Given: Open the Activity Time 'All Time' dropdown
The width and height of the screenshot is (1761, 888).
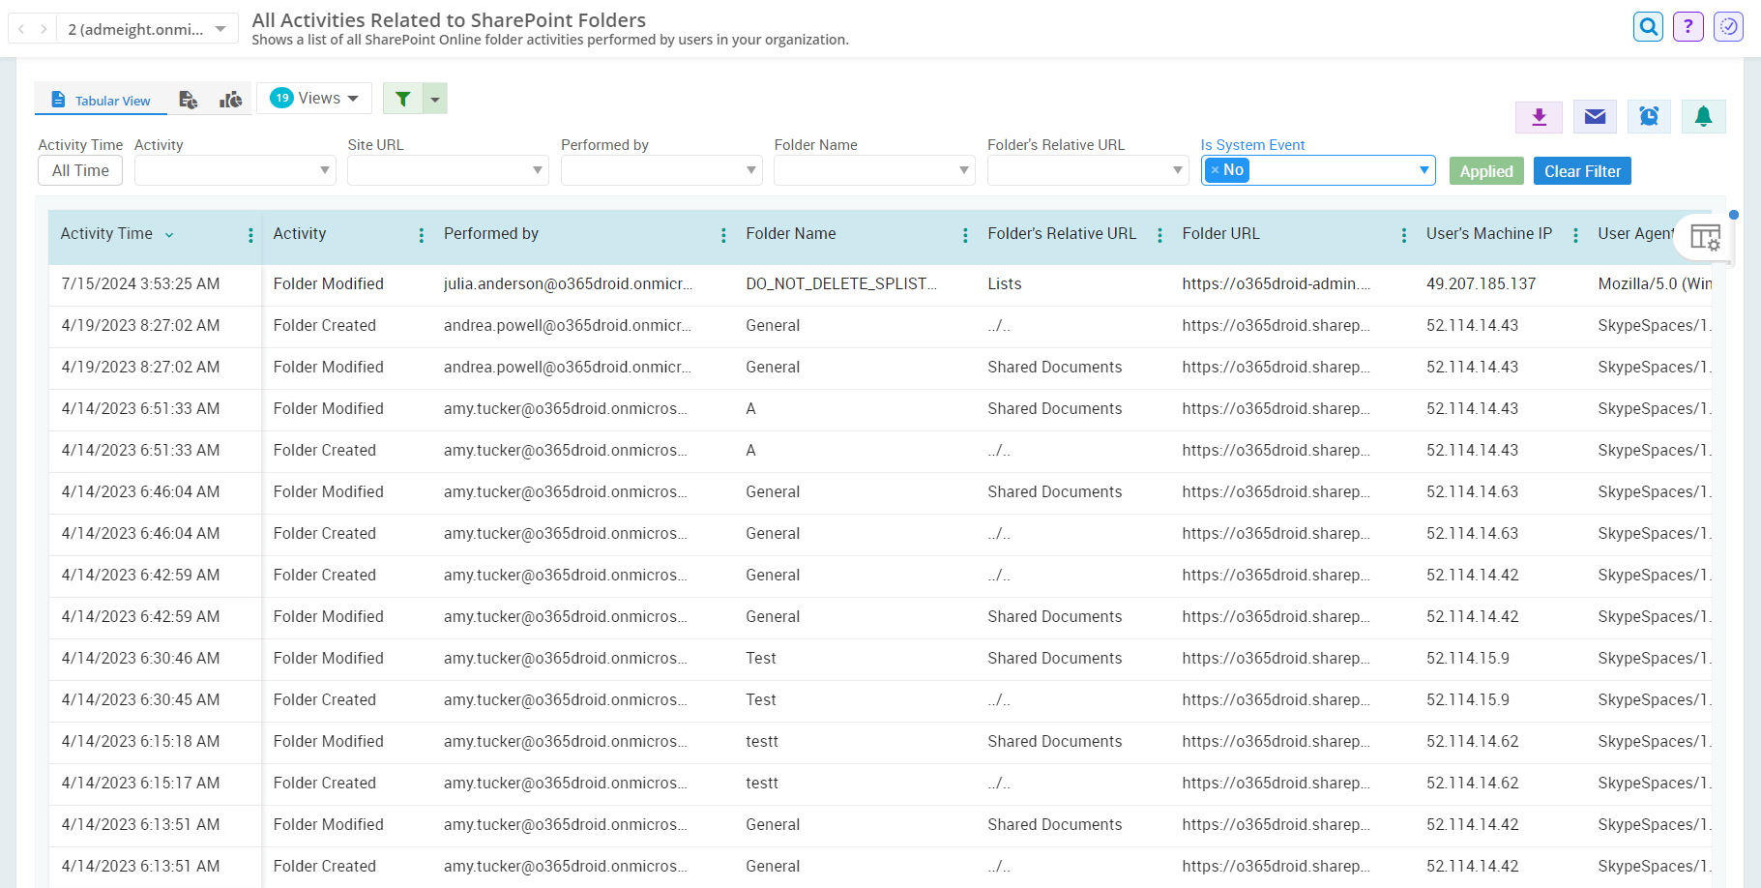Looking at the screenshot, I should [79, 170].
